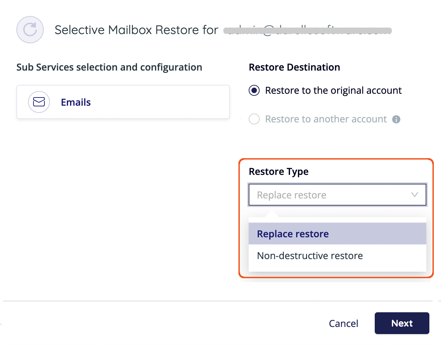This screenshot has width=441, height=345.
Task: Click the Restore Type chevron arrow
Action: (x=415, y=195)
